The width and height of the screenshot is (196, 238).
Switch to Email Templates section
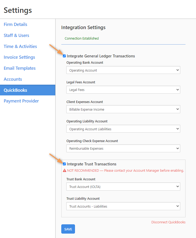20,68
